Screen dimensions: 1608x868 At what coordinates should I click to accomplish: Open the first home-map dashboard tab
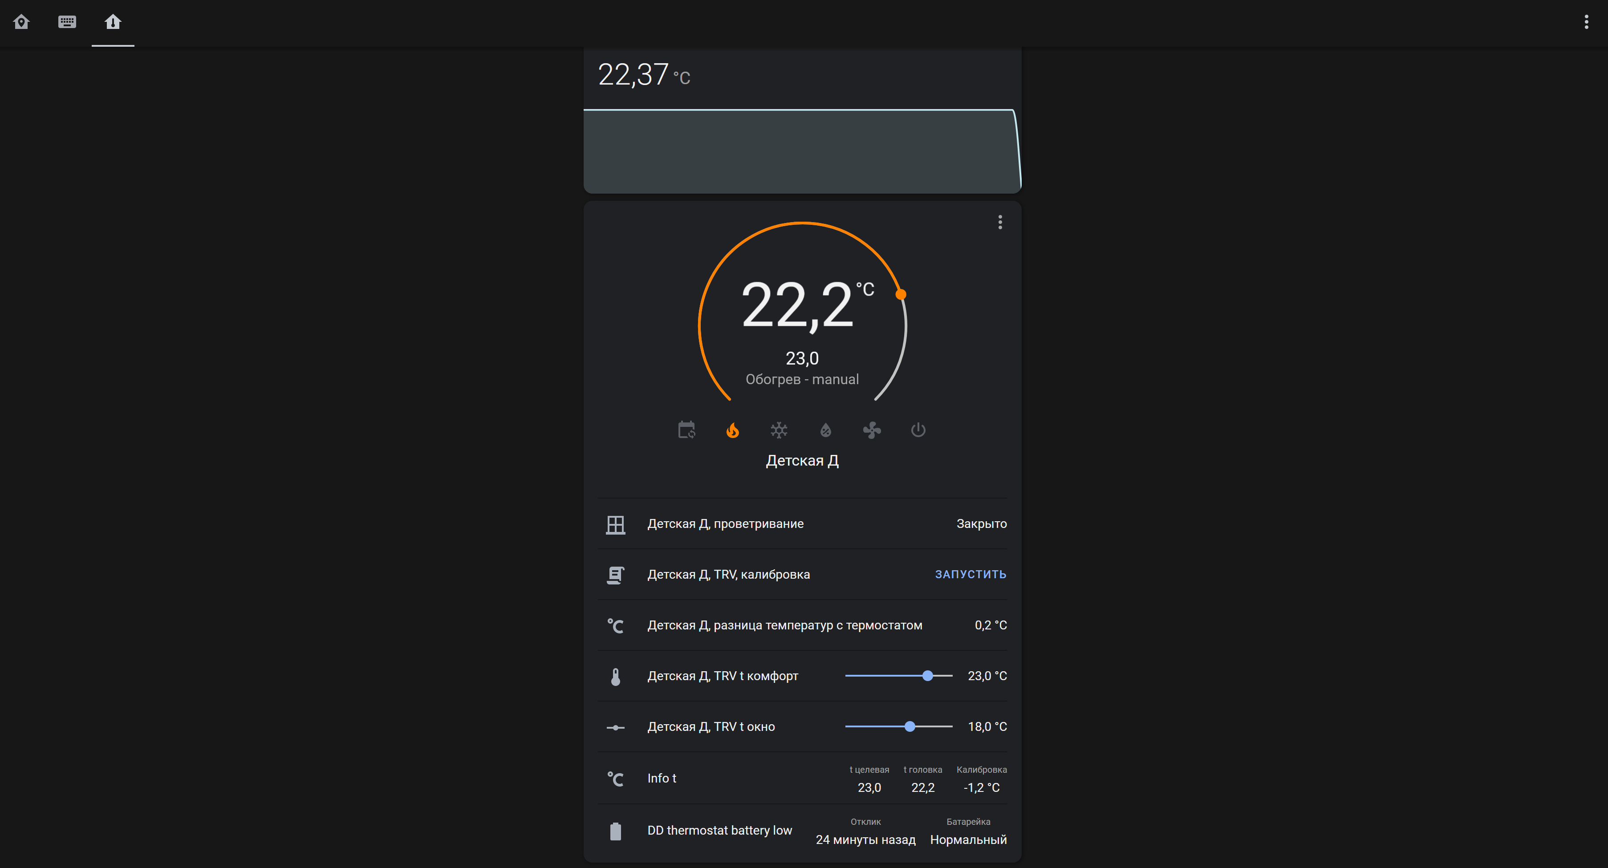(21, 22)
